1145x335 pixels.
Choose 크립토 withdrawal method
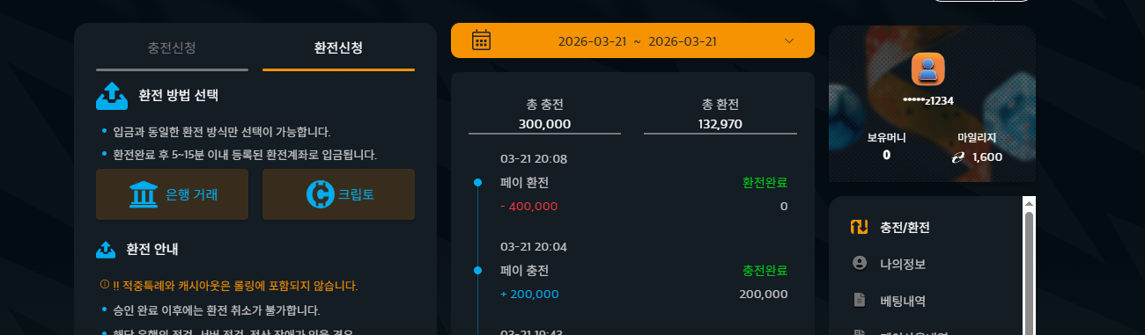pyautogui.click(x=338, y=194)
